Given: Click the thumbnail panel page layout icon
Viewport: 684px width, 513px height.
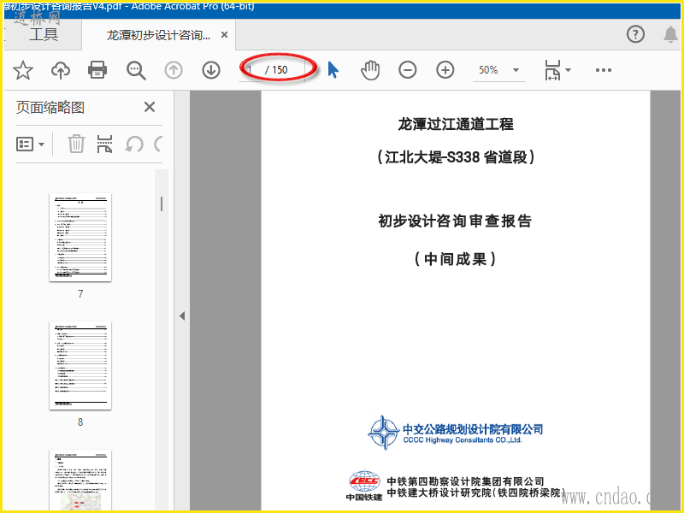Looking at the screenshot, I should click(x=104, y=144).
